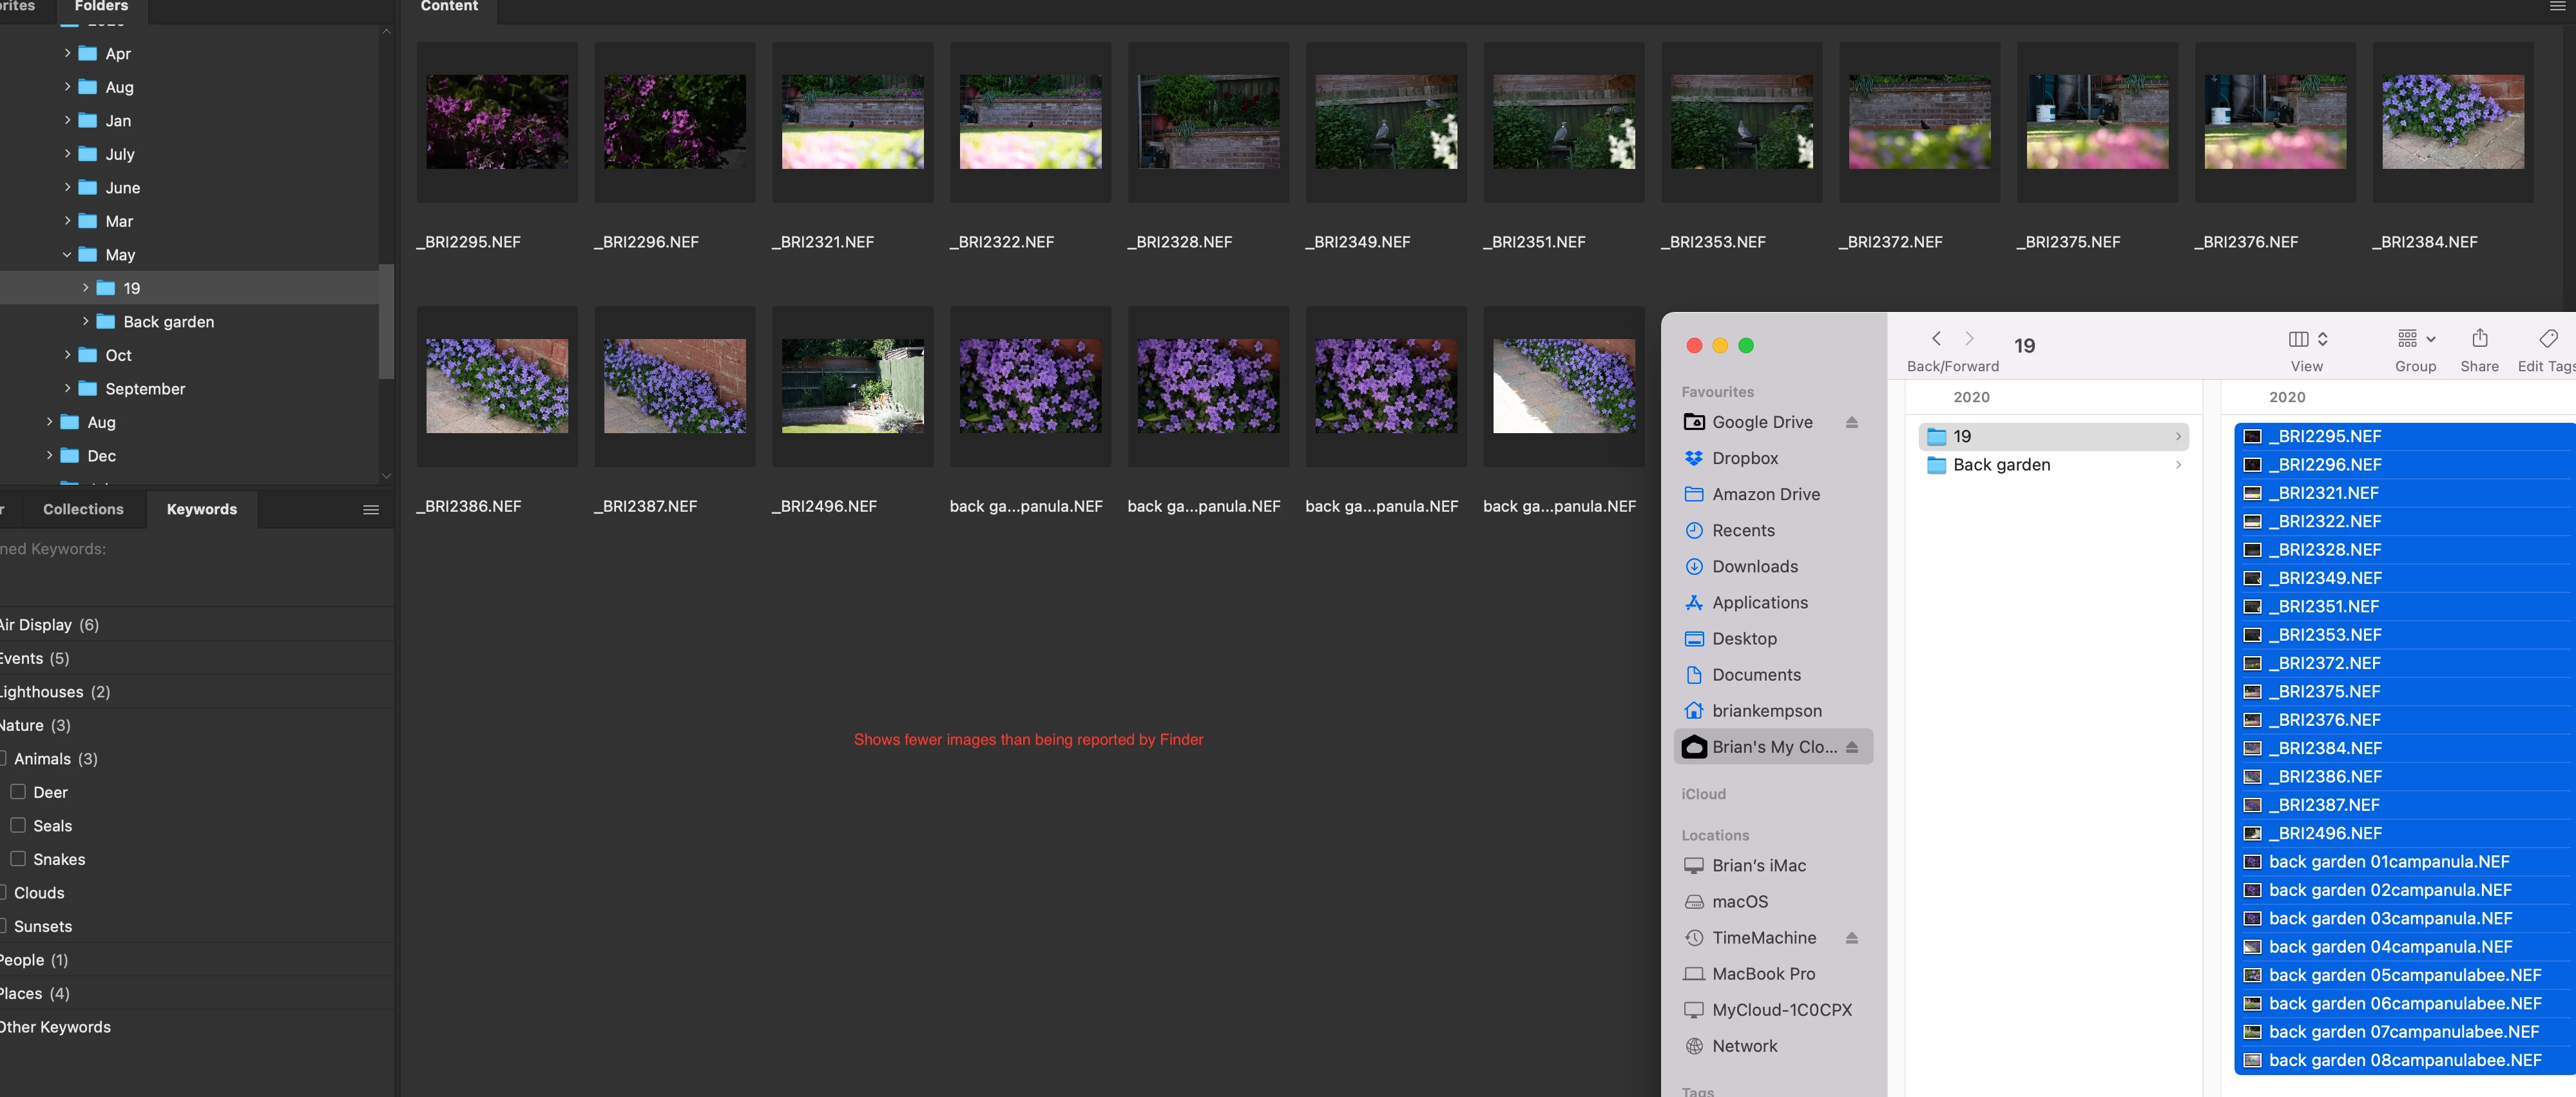Switch to the Collections tab
The height and width of the screenshot is (1097, 2576).
(83, 510)
